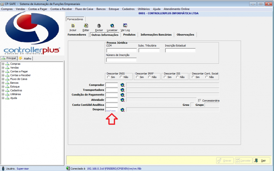This screenshot has height=171, width=274.
Task: Click the Transportadora lookup globe icon
Action: click(x=122, y=90)
